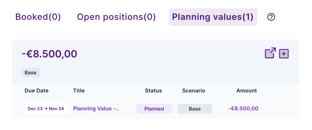Select the Planning values tab
The image size is (312, 130).
pyautogui.click(x=213, y=17)
